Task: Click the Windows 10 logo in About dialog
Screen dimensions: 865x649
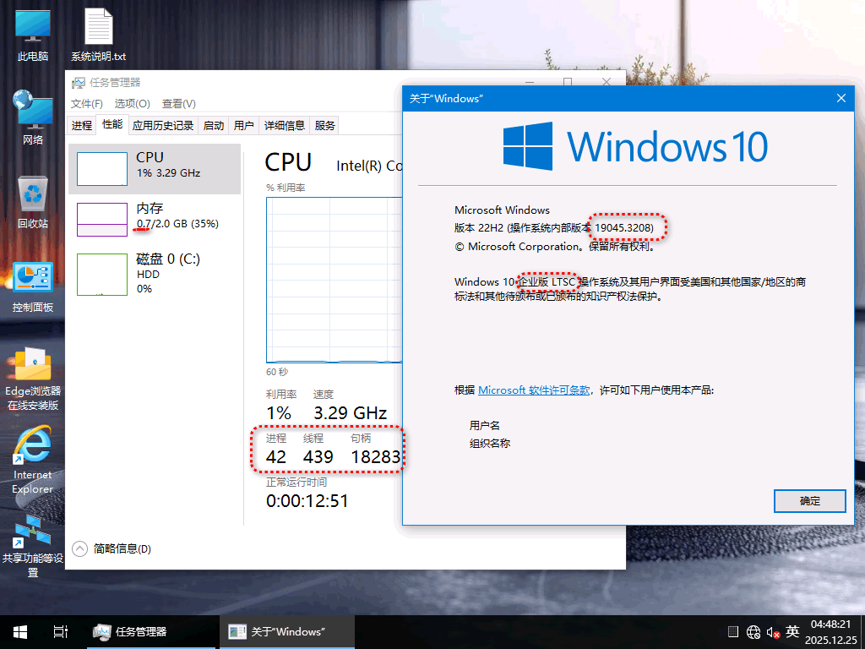Action: (x=635, y=145)
